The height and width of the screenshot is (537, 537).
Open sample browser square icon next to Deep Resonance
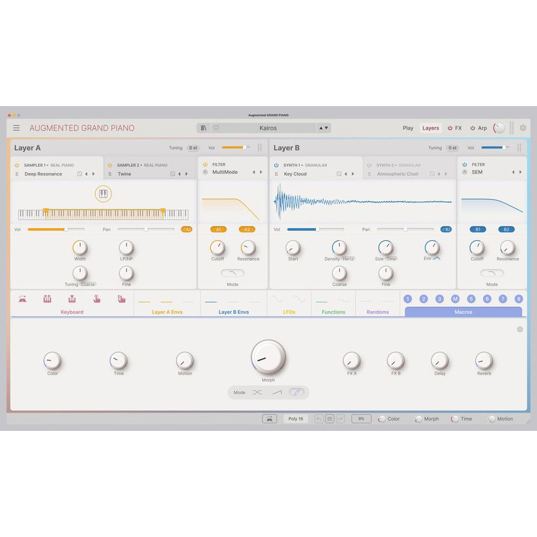[79, 174]
